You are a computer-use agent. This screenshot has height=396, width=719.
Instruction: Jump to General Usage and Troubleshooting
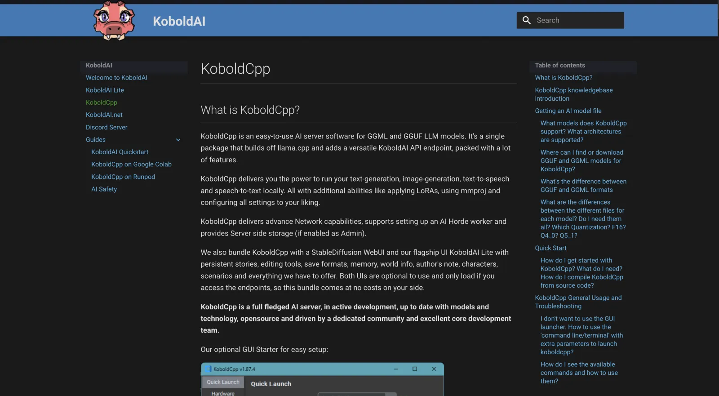coord(578,302)
